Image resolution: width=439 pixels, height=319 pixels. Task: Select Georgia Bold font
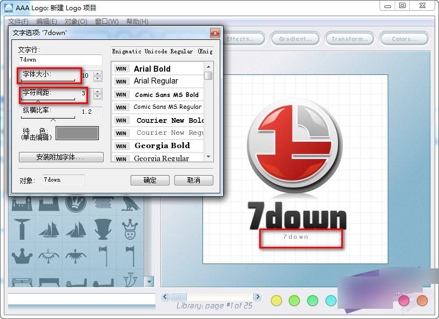(158, 146)
